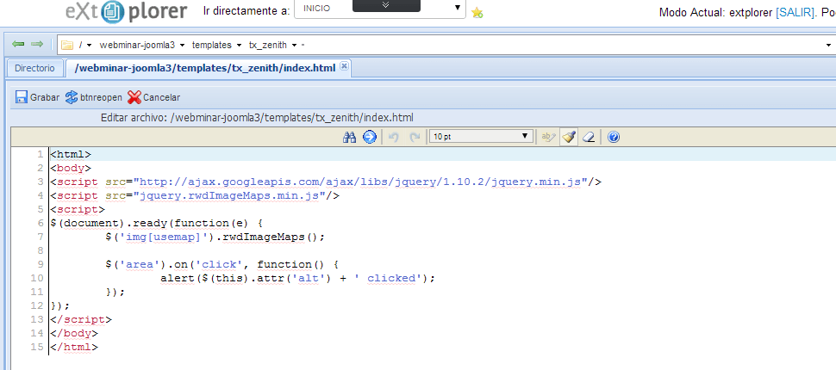Click the redo icon in the editor toolbar
836x370 pixels.
(x=415, y=138)
